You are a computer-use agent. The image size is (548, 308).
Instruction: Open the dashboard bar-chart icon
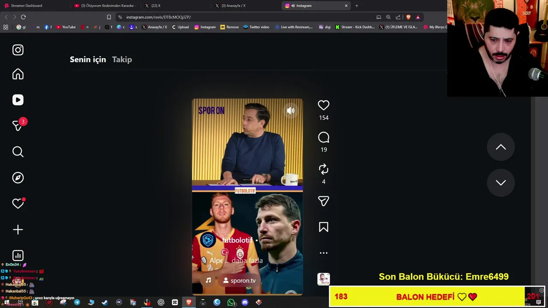coord(18,256)
